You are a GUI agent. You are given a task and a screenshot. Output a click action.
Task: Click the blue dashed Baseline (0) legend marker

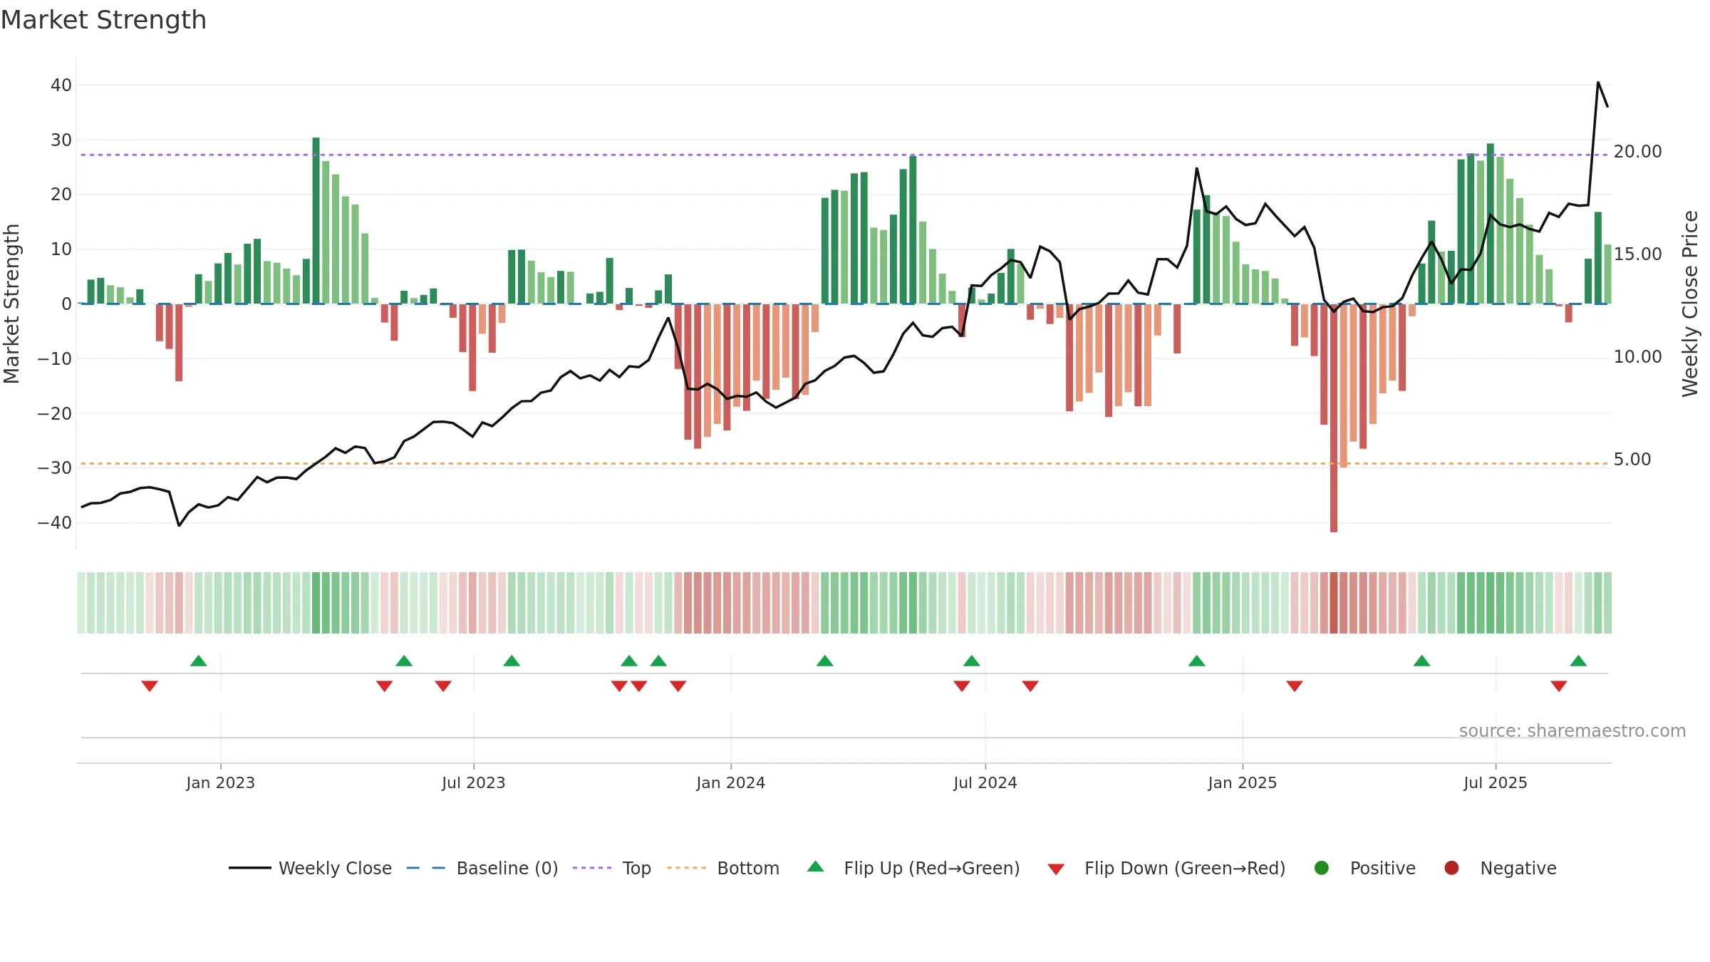point(426,868)
